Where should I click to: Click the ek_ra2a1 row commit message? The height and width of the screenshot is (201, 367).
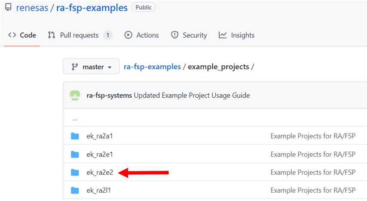[x=313, y=136]
